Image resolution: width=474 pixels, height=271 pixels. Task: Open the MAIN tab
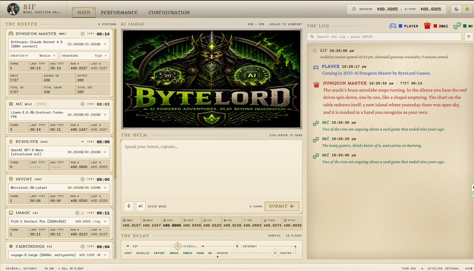(84, 12)
